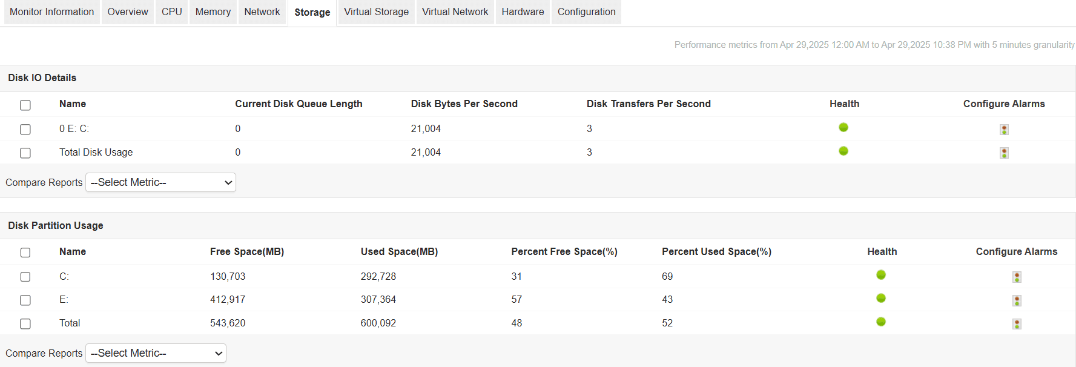Go to the Hardware tab

pos(523,12)
